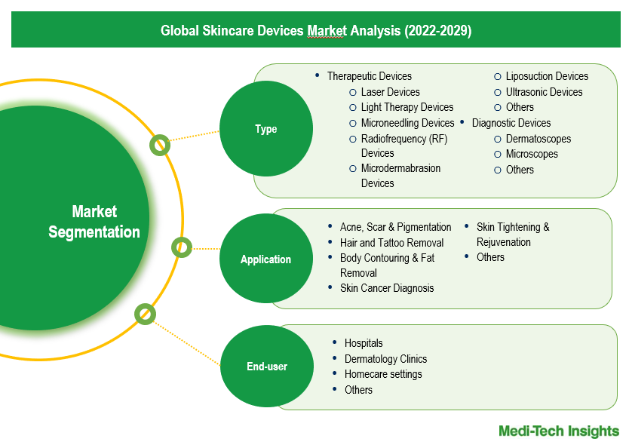Click Ultrasonic Devices entry
The width and height of the screenshot is (629, 448).
pyautogui.click(x=544, y=92)
